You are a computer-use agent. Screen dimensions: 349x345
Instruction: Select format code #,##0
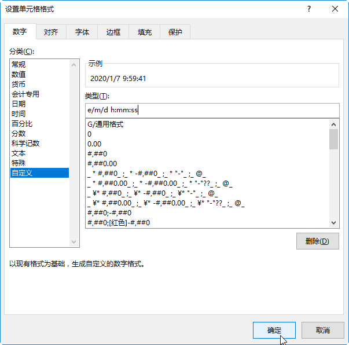pos(207,154)
